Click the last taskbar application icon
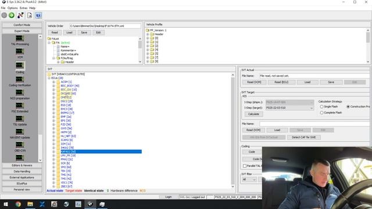This screenshot has height=209, width=372. pos(102,204)
